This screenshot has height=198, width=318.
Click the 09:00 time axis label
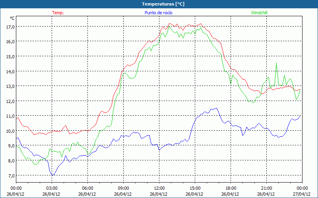pyautogui.click(x=123, y=188)
